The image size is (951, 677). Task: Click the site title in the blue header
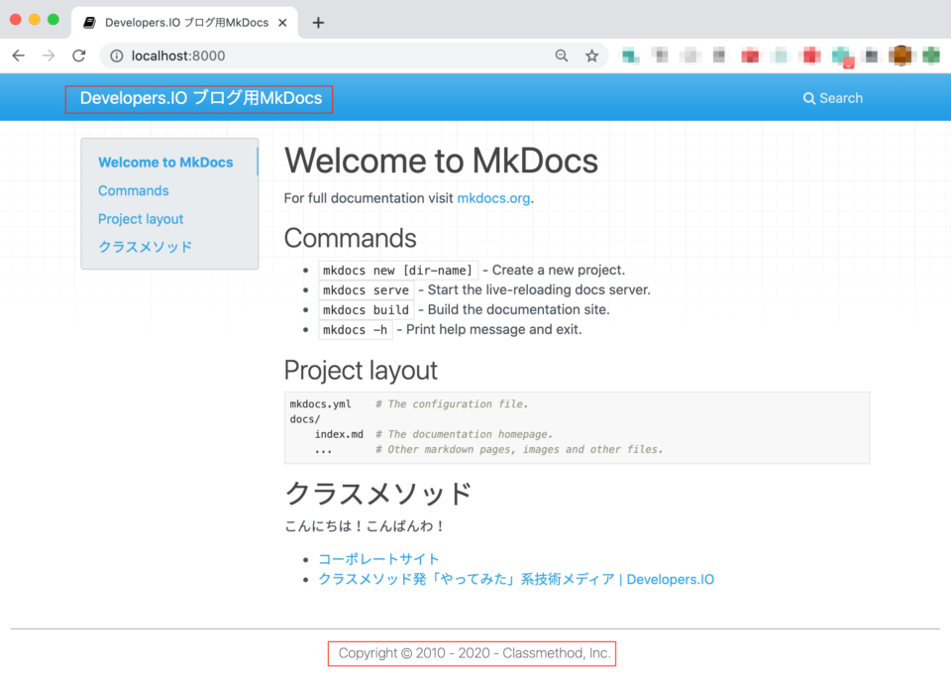[x=198, y=99]
